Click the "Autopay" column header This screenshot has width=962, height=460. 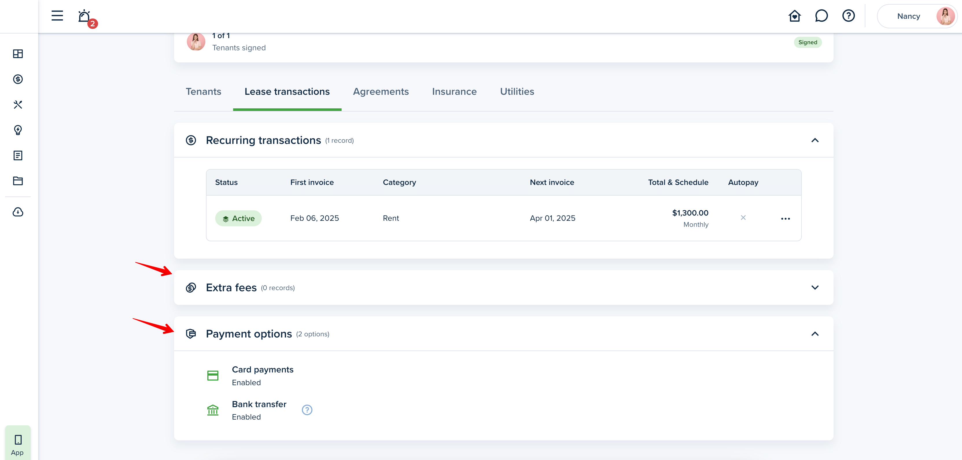743,182
